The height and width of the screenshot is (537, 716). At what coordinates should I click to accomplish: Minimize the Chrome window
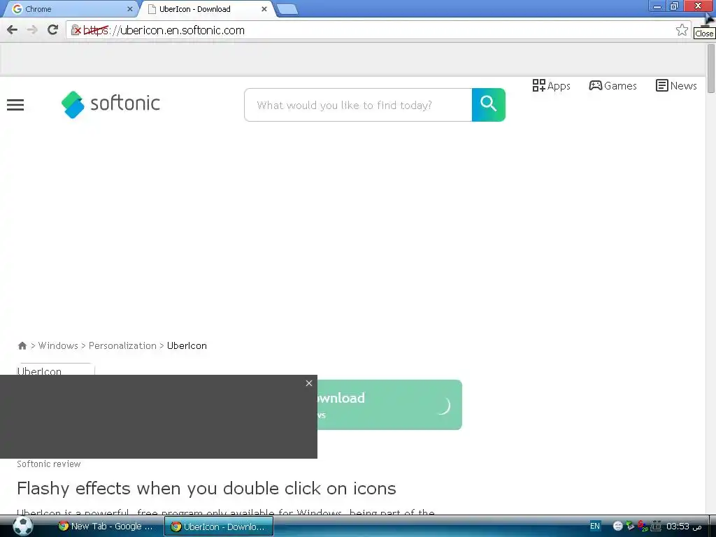click(657, 6)
